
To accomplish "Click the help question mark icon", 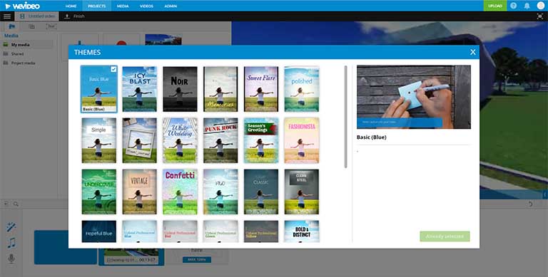I will click(x=514, y=6).
